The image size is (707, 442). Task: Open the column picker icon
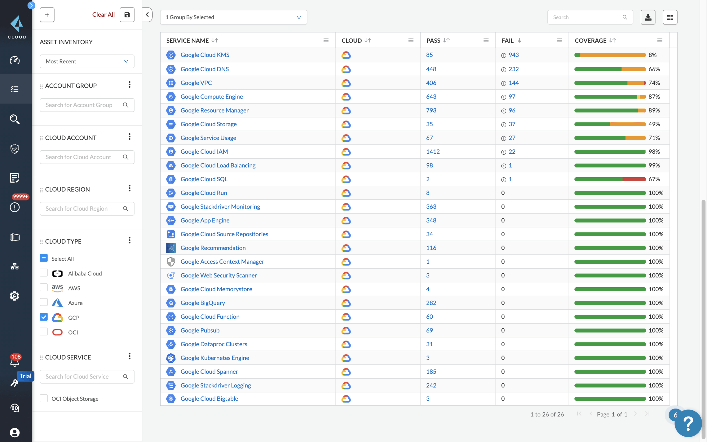[670, 17]
